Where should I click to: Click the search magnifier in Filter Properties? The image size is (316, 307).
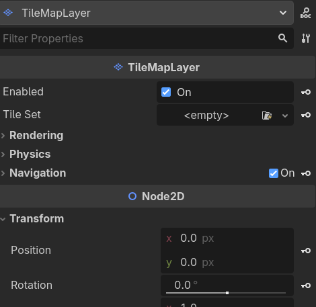coord(282,38)
